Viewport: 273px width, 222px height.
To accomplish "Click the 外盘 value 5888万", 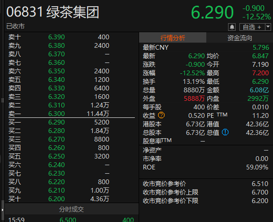I will pos(194,98).
